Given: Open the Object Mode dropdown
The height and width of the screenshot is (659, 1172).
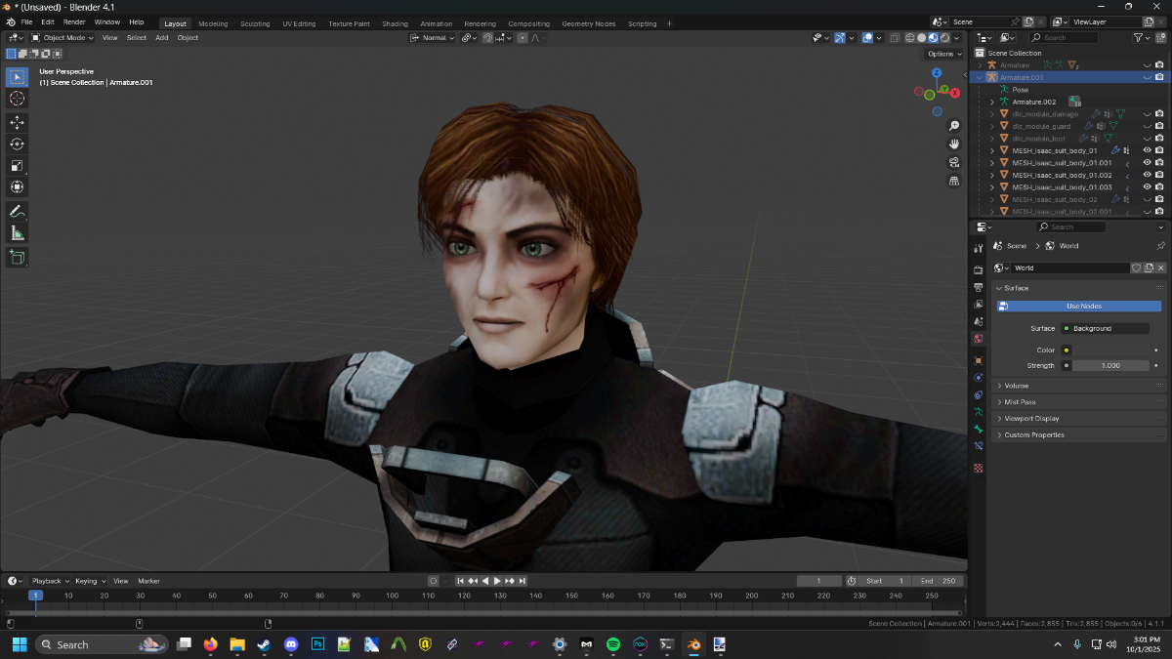Looking at the screenshot, I should click(63, 38).
